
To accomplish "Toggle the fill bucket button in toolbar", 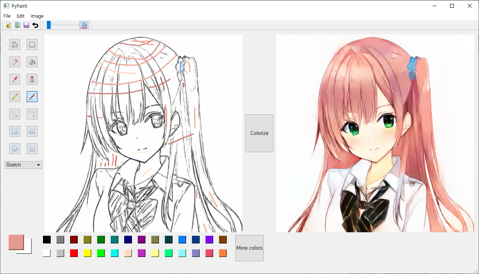I will (x=84, y=25).
